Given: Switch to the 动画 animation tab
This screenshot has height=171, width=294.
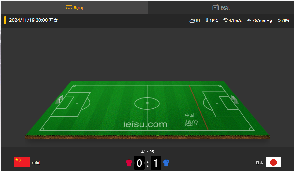Looking at the screenshot, I should 74,8.
